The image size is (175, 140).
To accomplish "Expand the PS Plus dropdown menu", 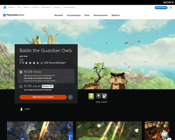I will tap(36, 7).
